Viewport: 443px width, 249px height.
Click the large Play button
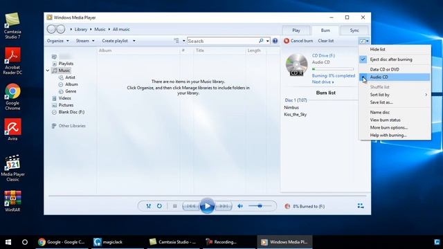tap(207, 206)
